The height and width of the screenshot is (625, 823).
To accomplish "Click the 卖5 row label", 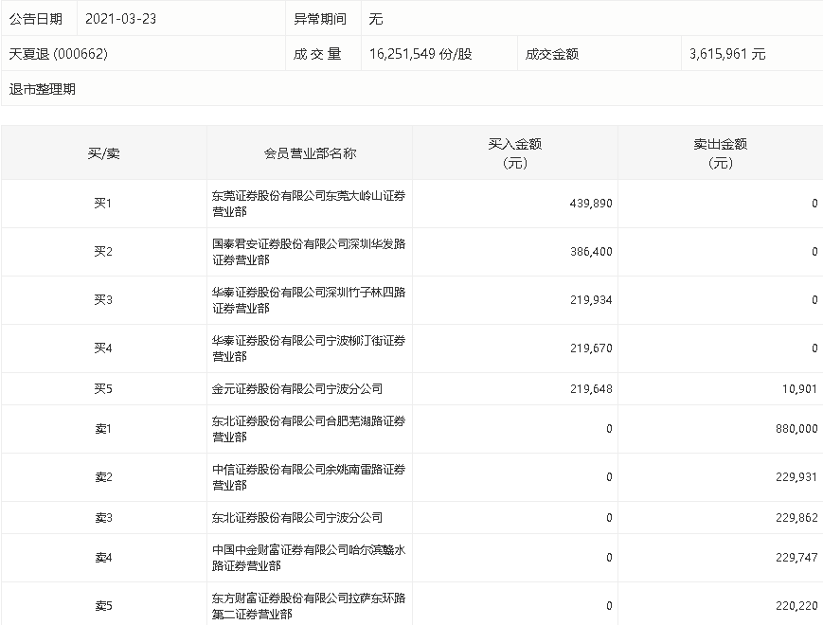I will coord(103,605).
